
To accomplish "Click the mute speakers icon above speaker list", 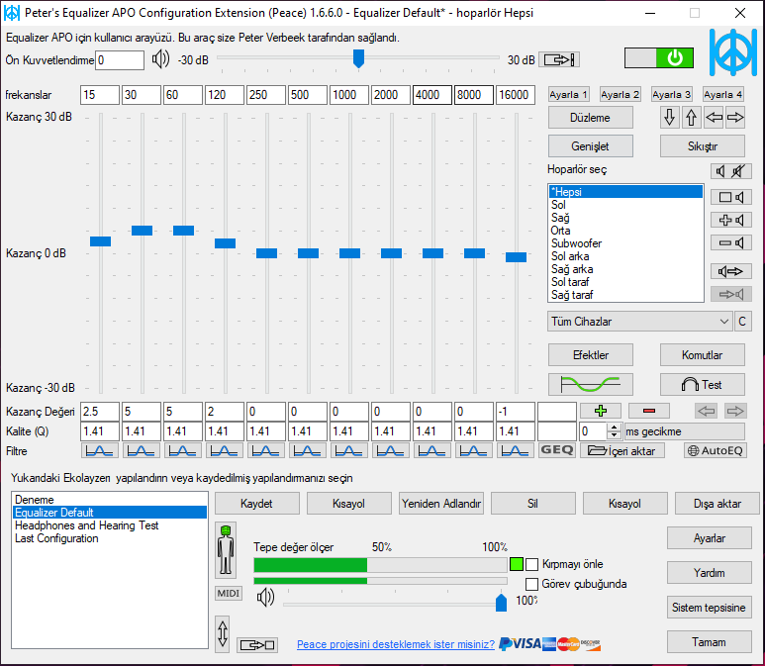I will point(730,171).
